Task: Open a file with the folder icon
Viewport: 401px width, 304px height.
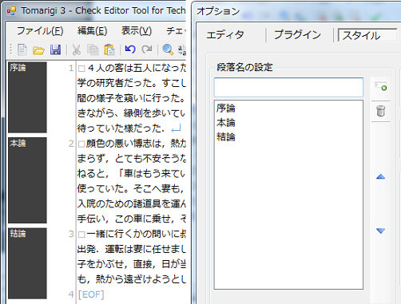Action: coord(38,50)
